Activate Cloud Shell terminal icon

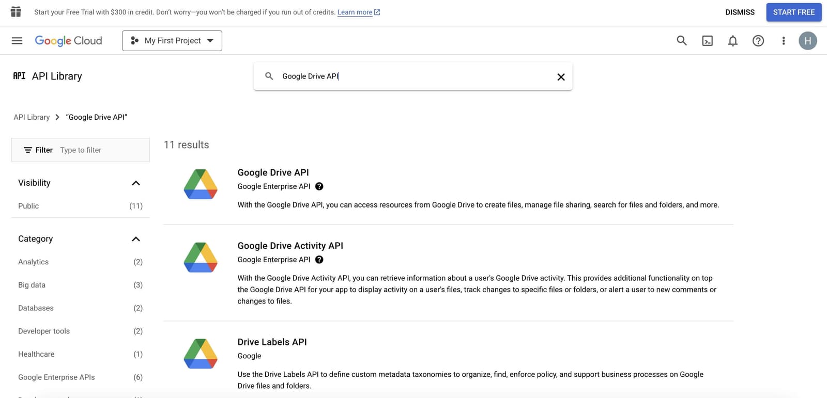(707, 41)
